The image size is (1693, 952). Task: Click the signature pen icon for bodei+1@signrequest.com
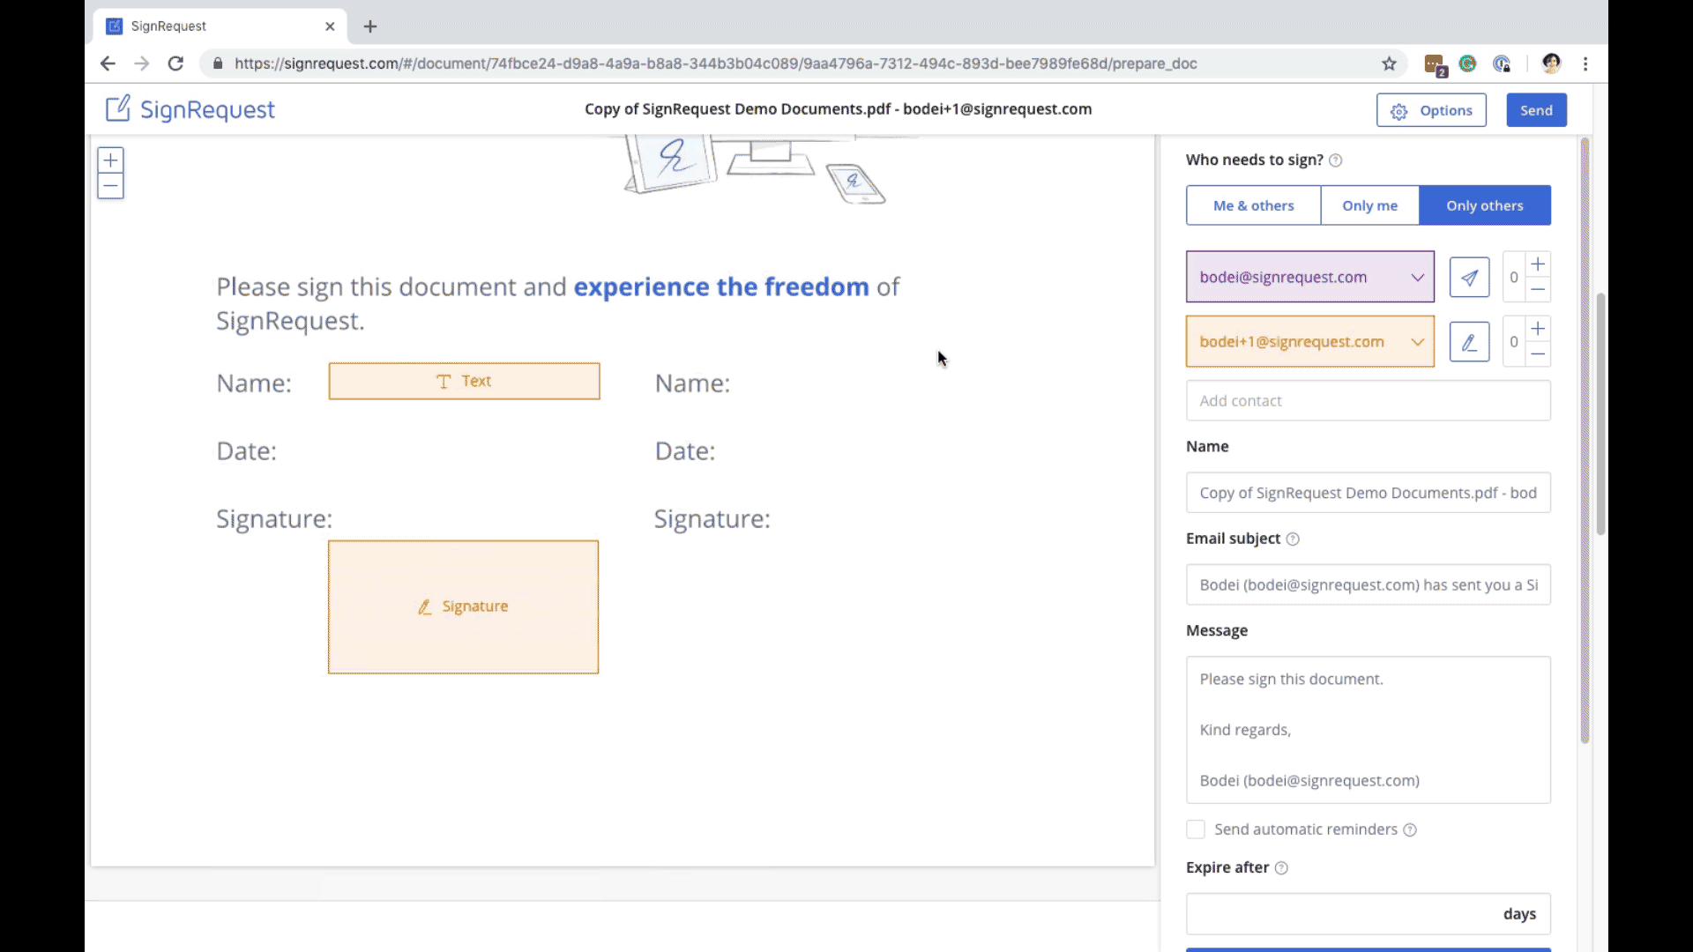click(x=1469, y=342)
